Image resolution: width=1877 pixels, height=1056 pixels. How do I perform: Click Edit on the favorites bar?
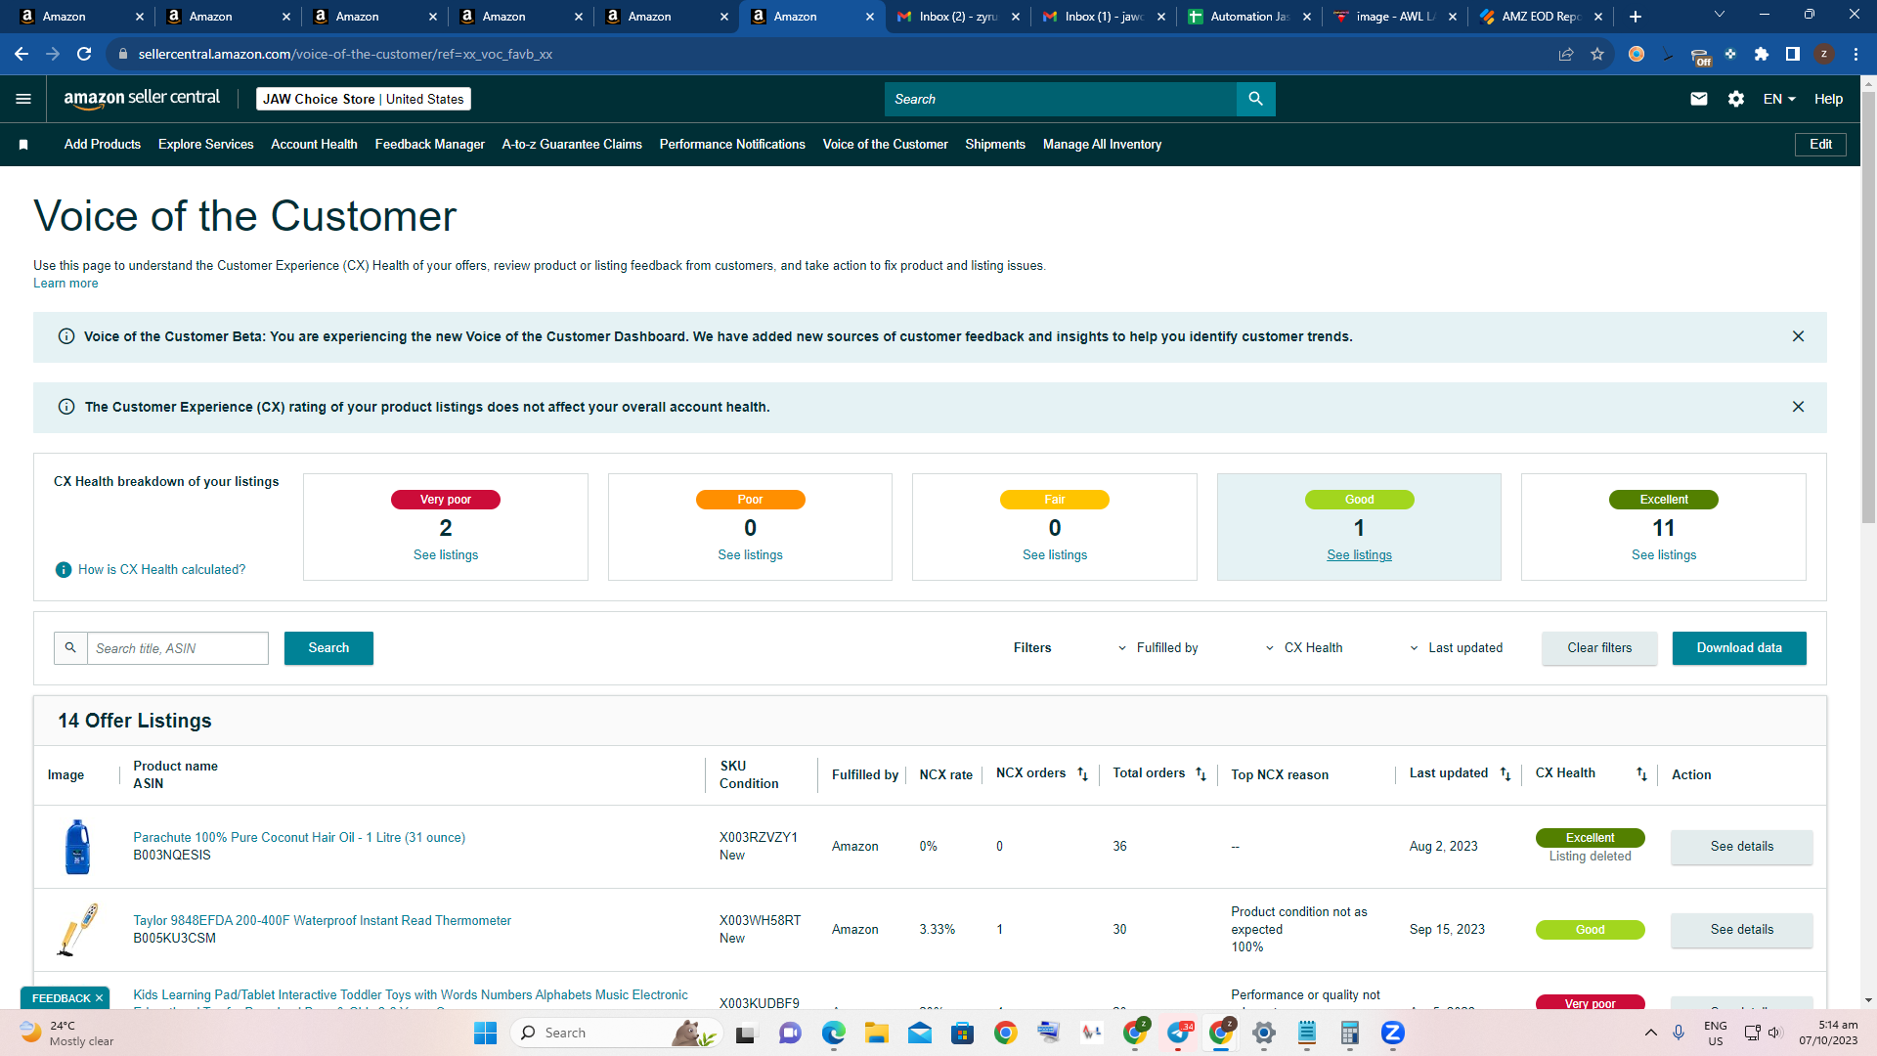(1820, 145)
